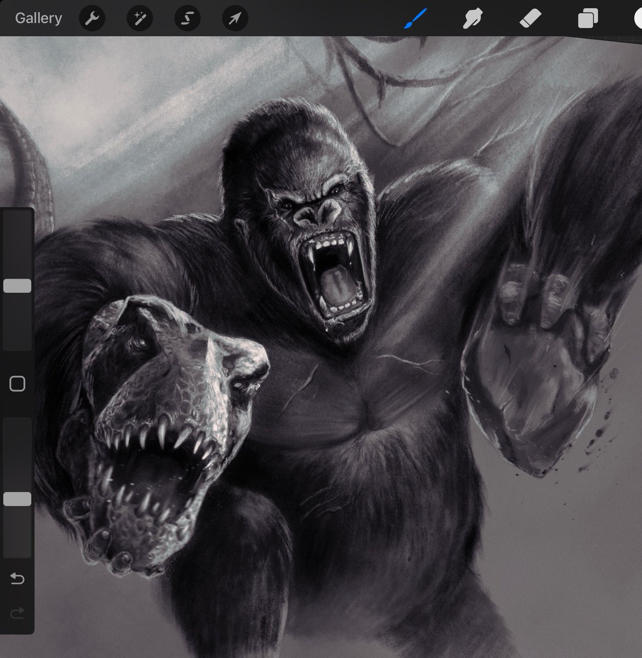Open the Eraser brush settings
The image size is (642, 658).
[x=530, y=18]
